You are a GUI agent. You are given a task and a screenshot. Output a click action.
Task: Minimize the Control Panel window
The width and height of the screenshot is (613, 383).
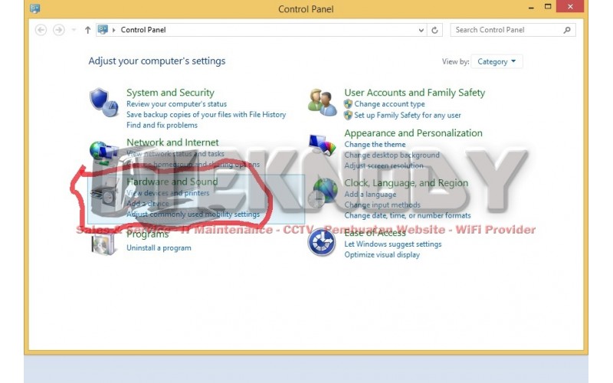pos(531,7)
